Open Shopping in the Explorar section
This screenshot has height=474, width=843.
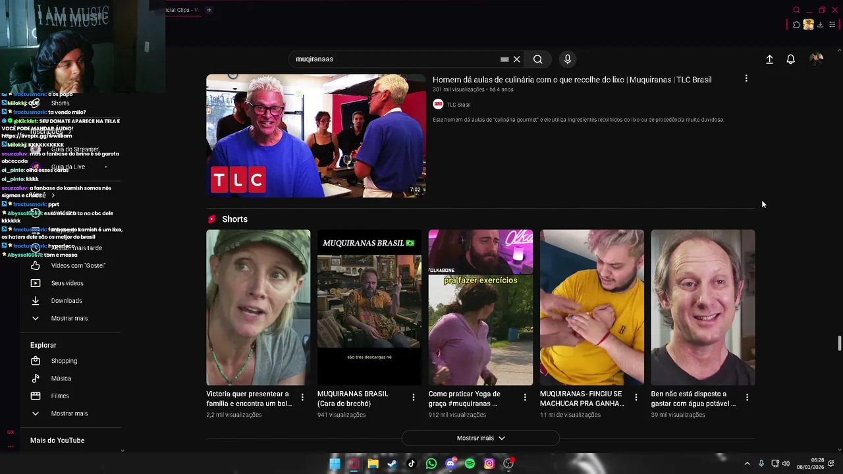click(64, 361)
